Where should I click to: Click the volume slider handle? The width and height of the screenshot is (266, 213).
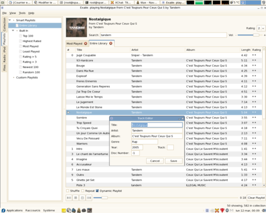[256, 35]
